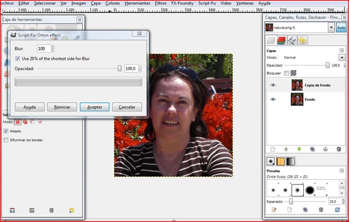Image resolution: width=349 pixels, height=222 pixels.
Task: Switch to the Rutas (paths) tab icon
Action: (292, 41)
